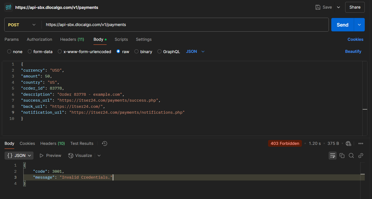
Task: Expand the Save options chevron
Action: point(339,7)
